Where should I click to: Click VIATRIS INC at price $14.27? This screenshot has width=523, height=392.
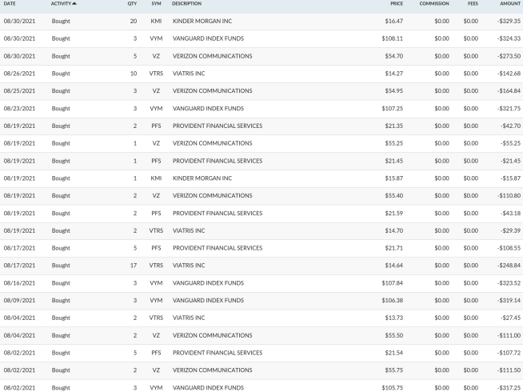[189, 74]
